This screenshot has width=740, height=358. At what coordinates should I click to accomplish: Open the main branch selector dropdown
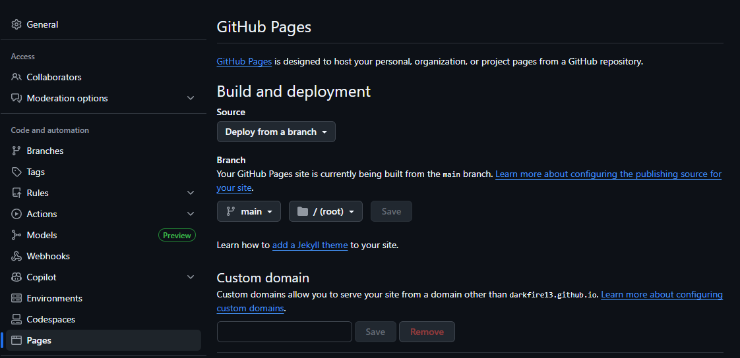tap(249, 211)
